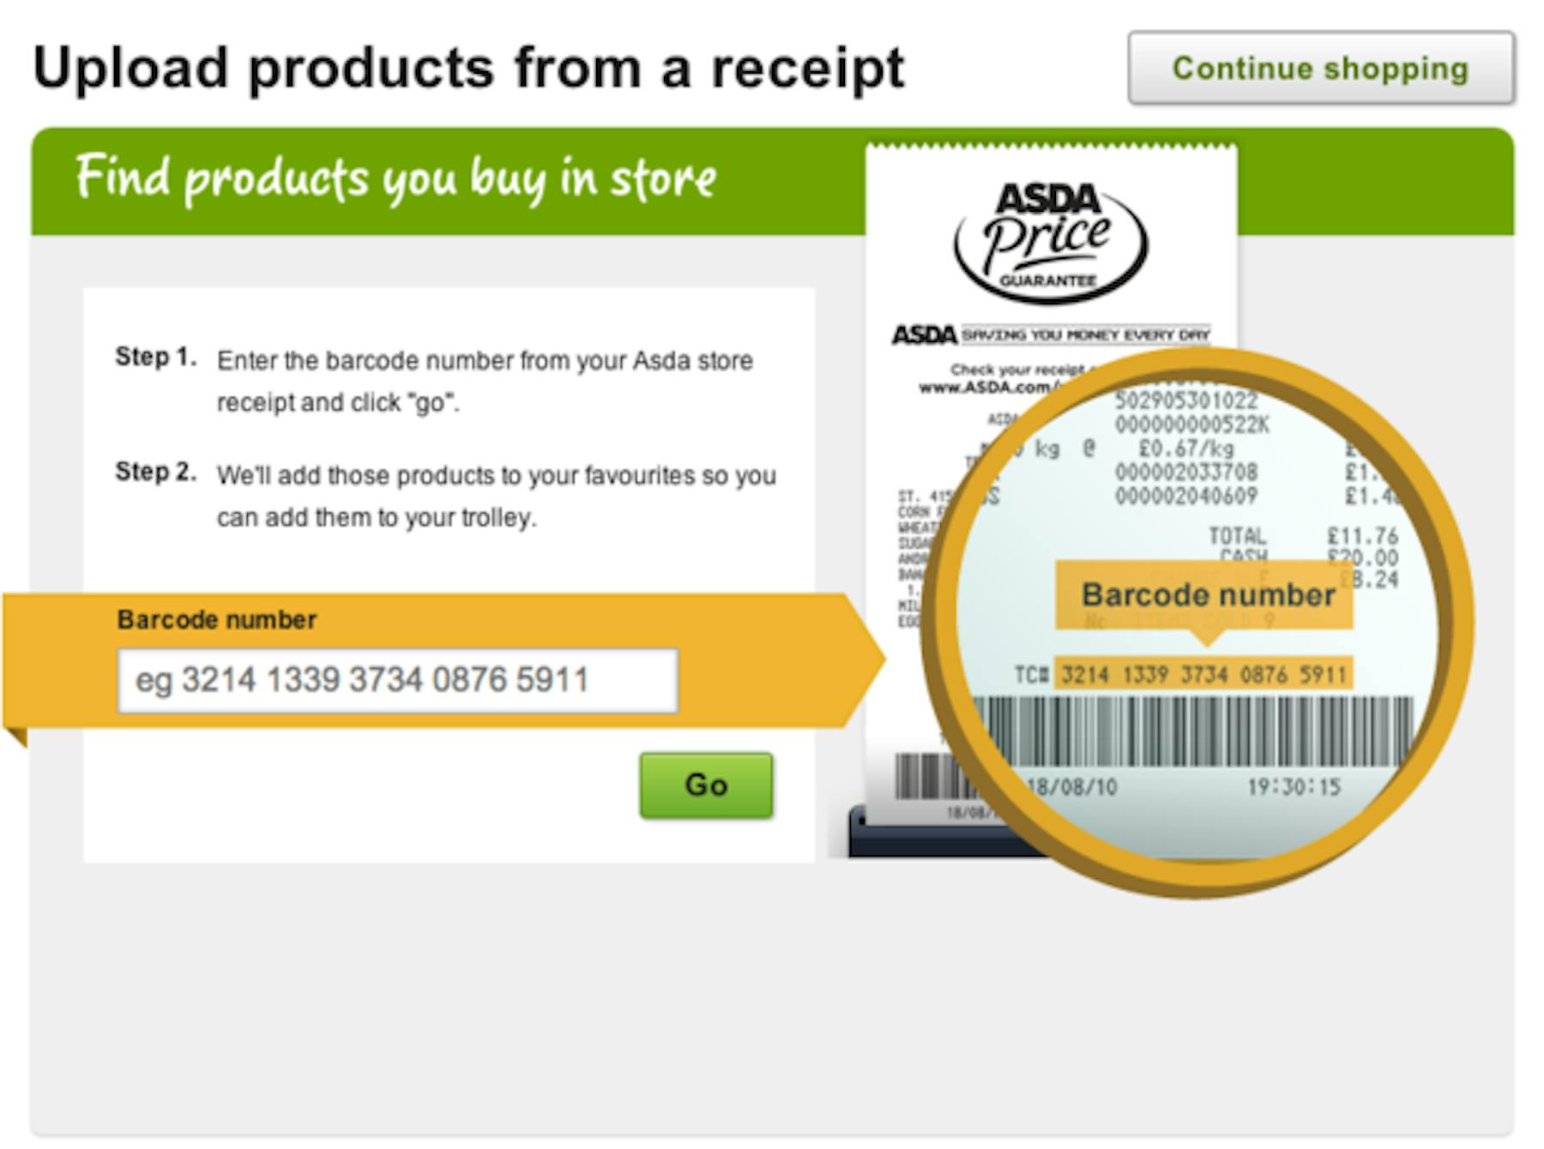Click the 19:30:15 time on receipt
This screenshot has height=1149, width=1544.
coord(1294,787)
